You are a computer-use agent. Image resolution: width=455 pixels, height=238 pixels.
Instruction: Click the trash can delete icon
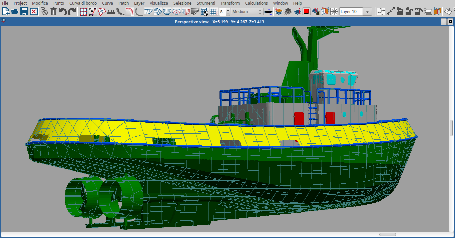[x=53, y=12]
